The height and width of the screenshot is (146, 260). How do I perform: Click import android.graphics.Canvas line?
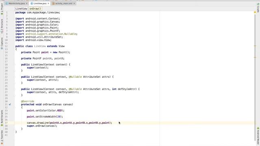[x=38, y=21]
